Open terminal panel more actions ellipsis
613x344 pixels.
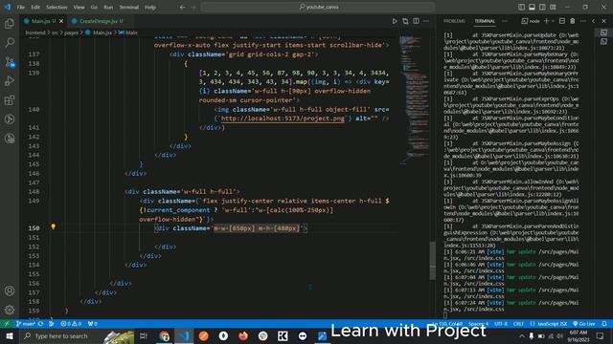(583, 21)
